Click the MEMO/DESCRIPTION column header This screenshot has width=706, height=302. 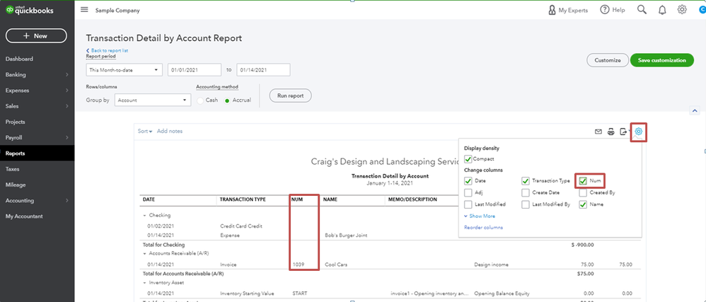point(414,199)
